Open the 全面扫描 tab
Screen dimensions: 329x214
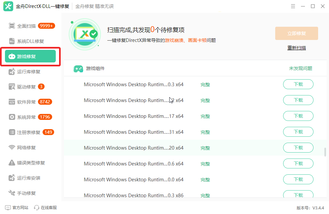click(x=30, y=26)
